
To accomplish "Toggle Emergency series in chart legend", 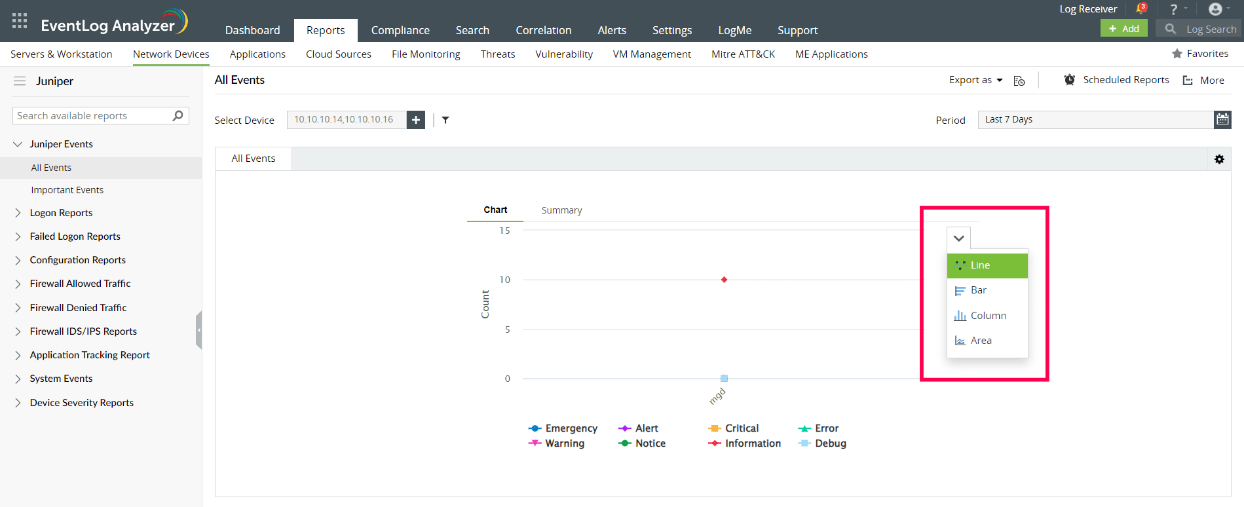I will pyautogui.click(x=563, y=428).
